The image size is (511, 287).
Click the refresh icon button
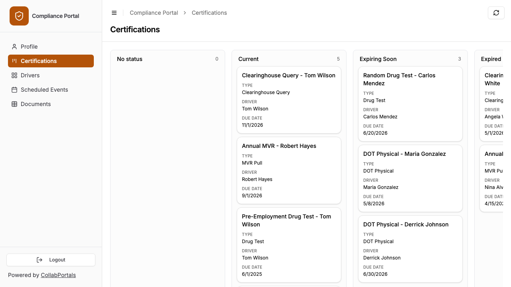click(496, 13)
